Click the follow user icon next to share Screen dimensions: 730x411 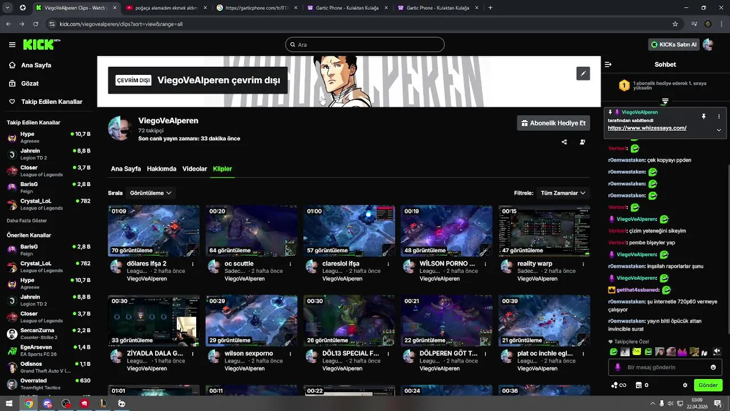pyautogui.click(x=582, y=142)
